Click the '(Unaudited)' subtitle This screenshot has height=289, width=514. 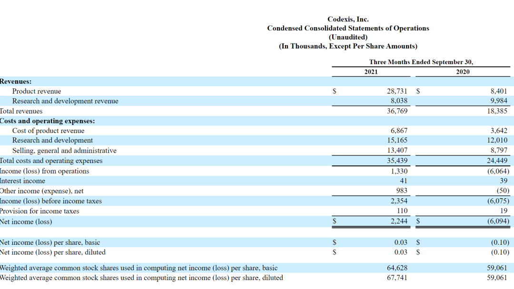348,37
